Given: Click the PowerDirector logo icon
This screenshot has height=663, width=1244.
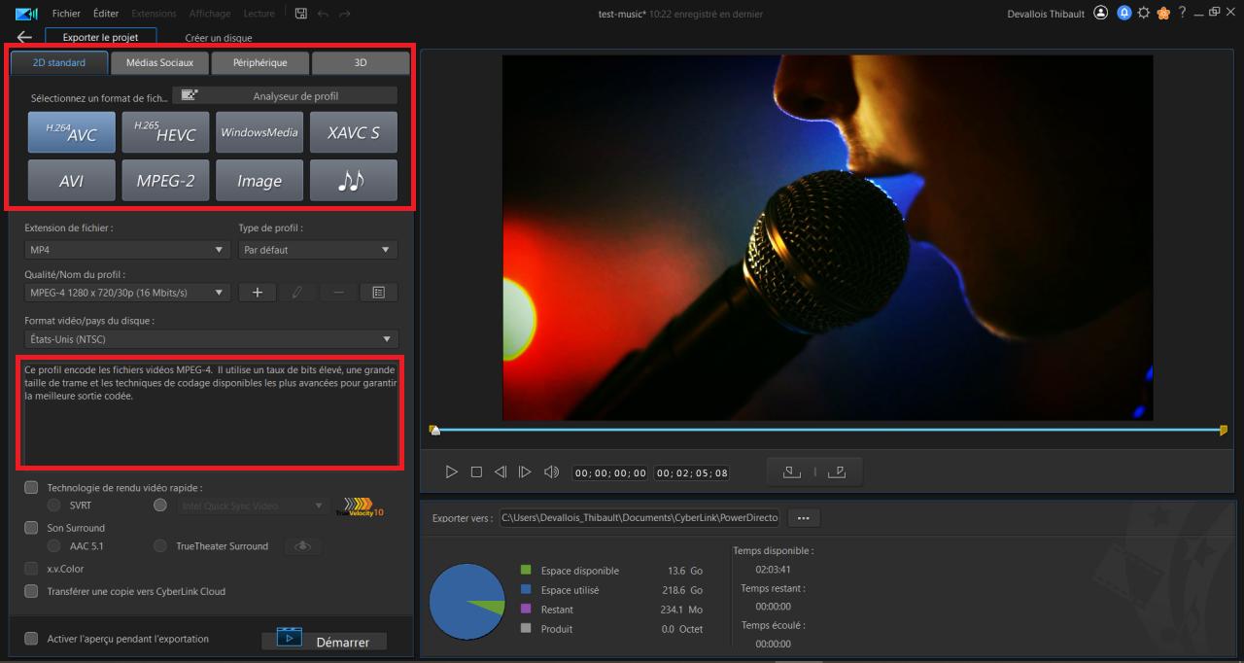Looking at the screenshot, I should click(x=27, y=14).
